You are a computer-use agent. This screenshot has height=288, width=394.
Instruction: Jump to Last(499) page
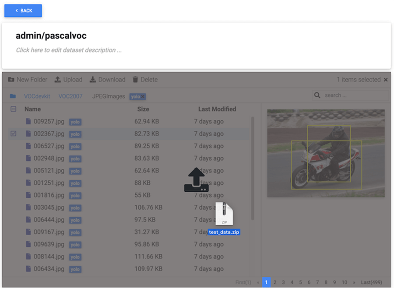click(372, 282)
